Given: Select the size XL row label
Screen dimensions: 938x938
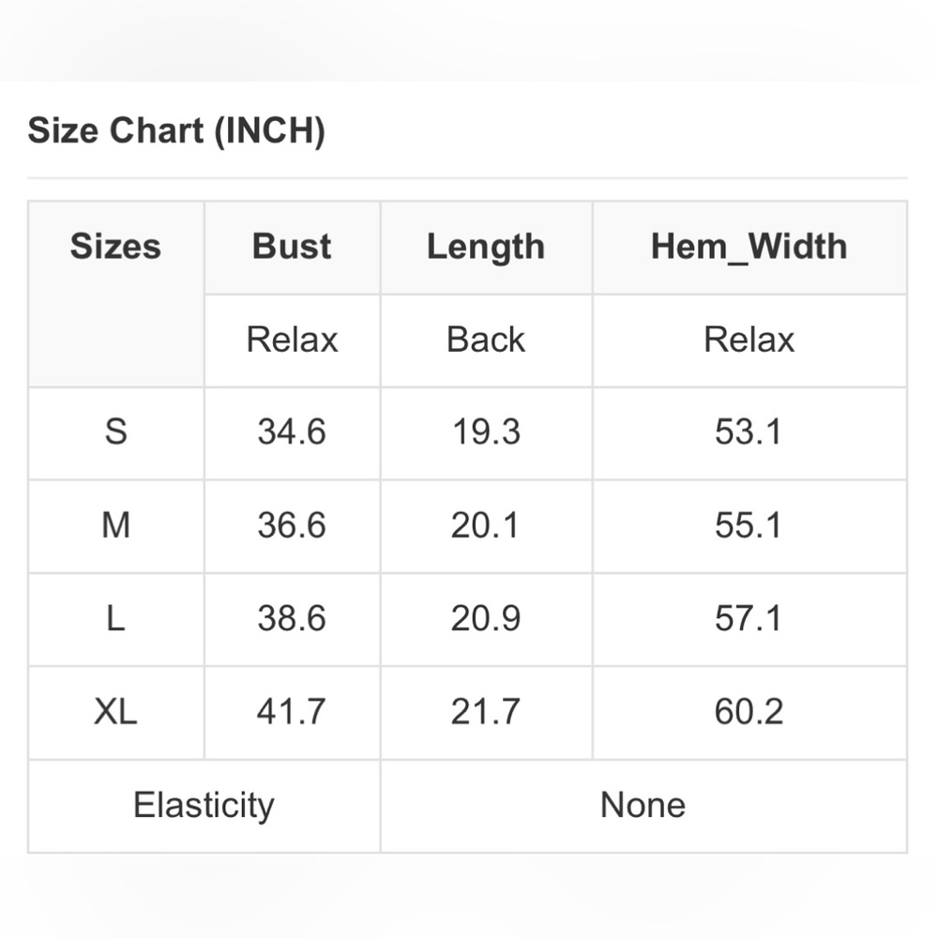Looking at the screenshot, I should pos(115,712).
